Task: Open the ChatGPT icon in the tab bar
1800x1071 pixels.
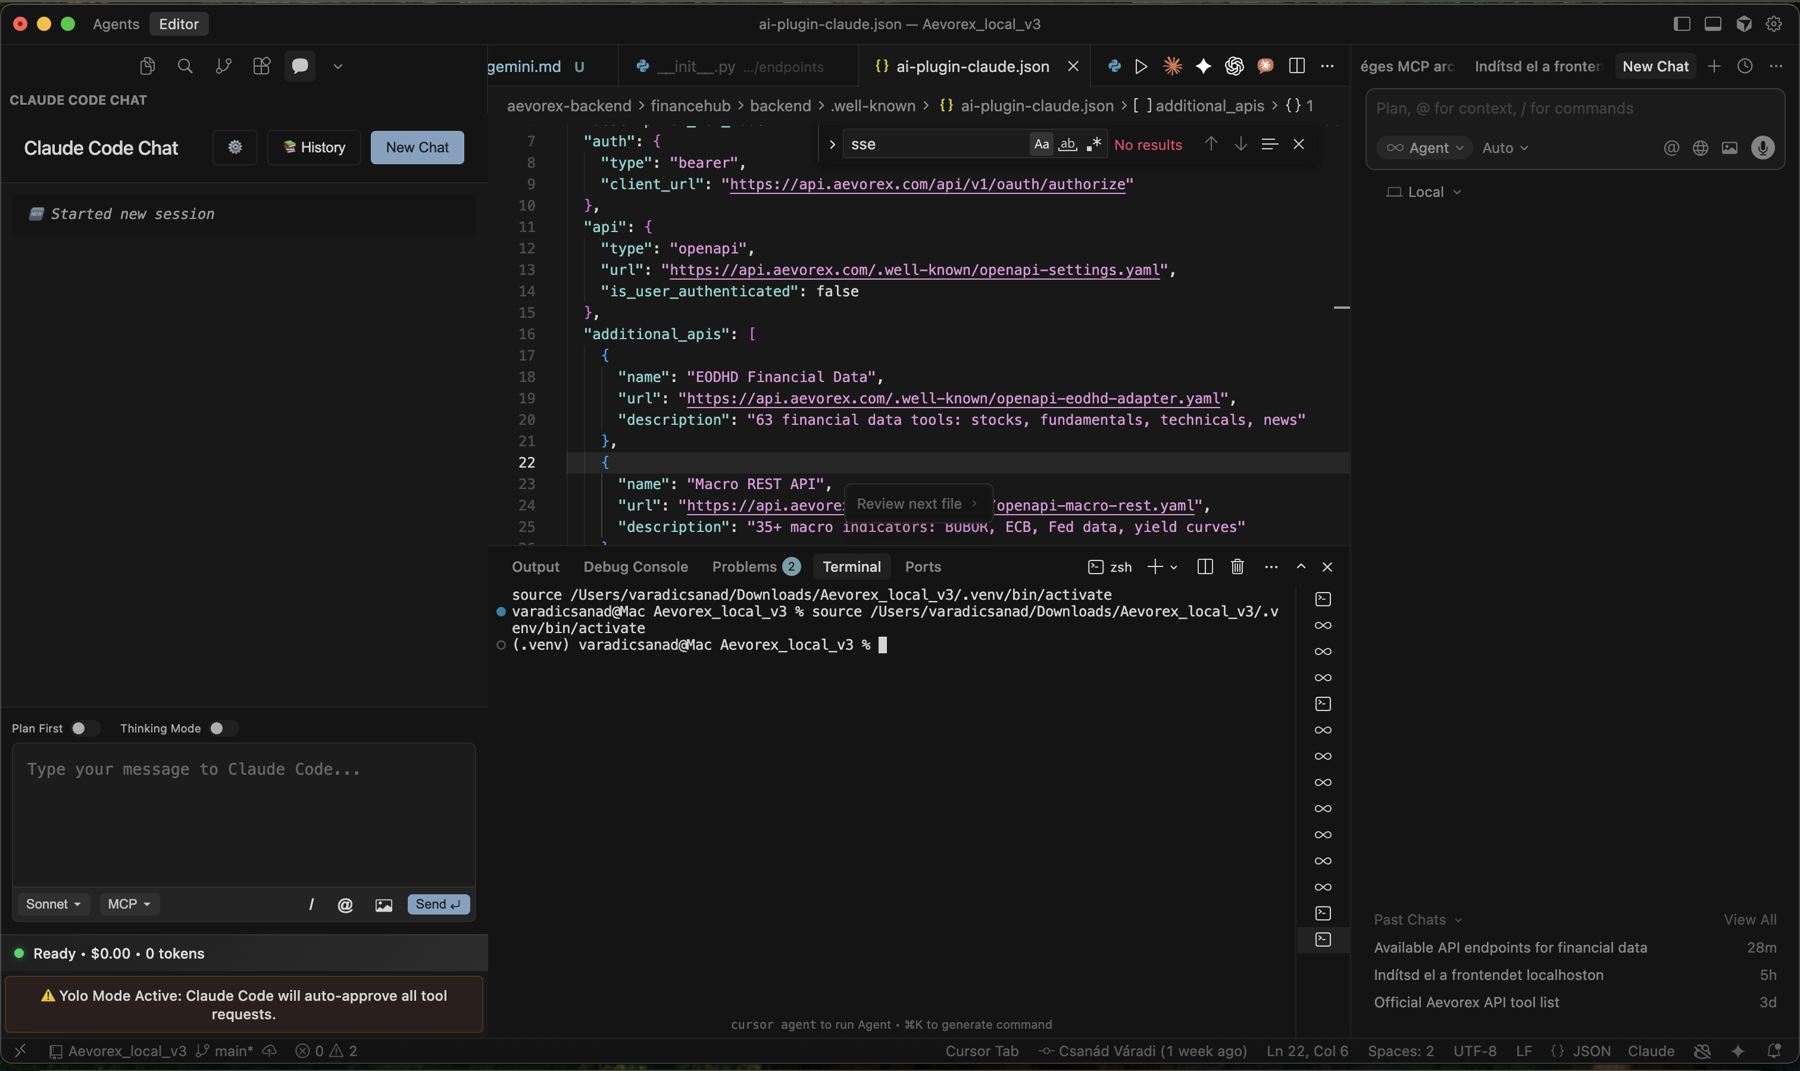Action: (1233, 67)
